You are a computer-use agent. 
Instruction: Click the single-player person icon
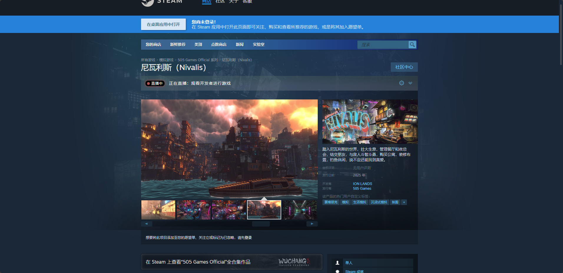337,263
